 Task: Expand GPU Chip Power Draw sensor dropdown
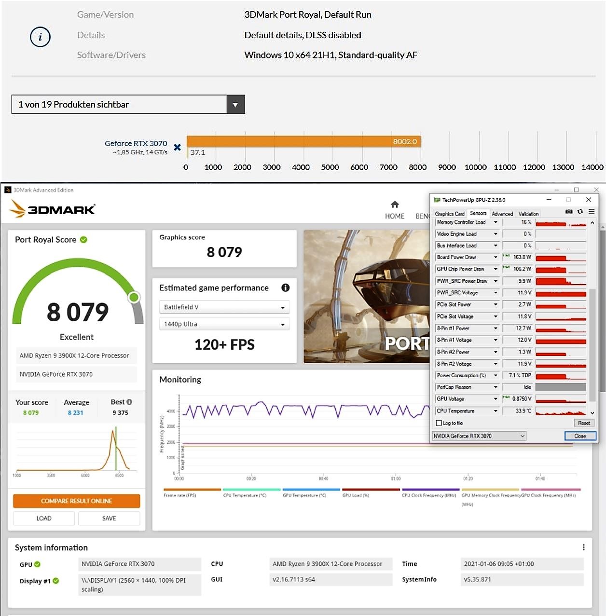pos(496,269)
